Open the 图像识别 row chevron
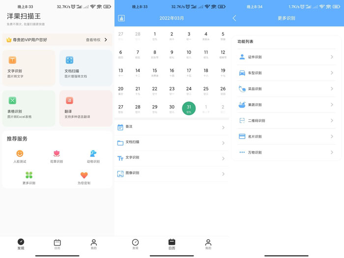 pyautogui.click(x=223, y=174)
